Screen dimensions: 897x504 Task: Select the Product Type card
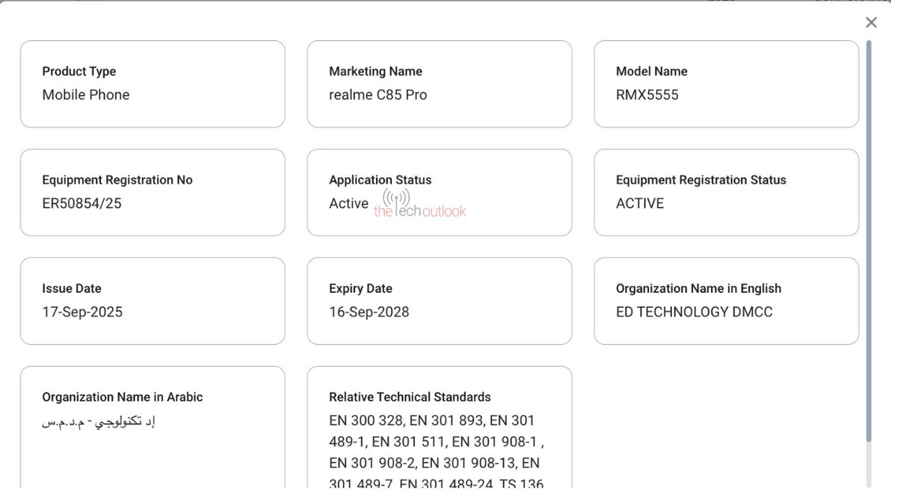pyautogui.click(x=152, y=84)
